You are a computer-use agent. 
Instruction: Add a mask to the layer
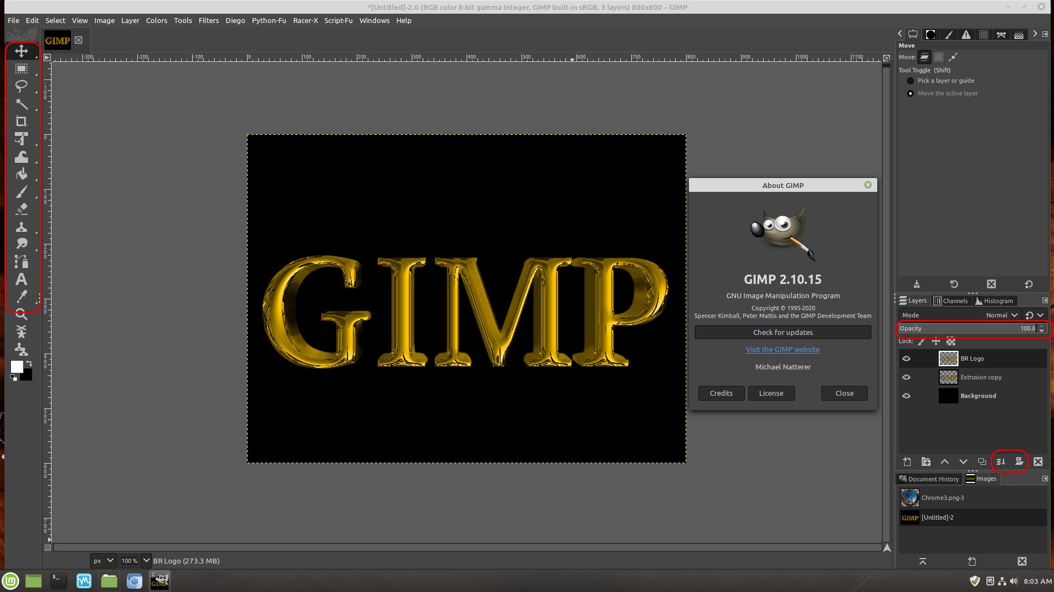pyautogui.click(x=1019, y=462)
